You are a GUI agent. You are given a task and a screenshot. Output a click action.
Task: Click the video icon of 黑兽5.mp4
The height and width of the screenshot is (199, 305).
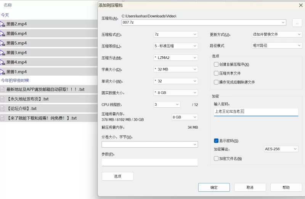coord(2,43)
